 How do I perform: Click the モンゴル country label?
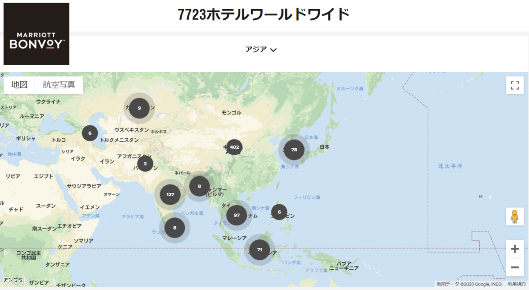tap(231, 113)
